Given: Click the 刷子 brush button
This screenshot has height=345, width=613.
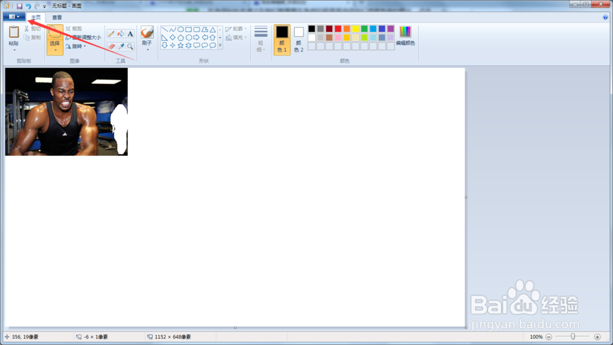Looking at the screenshot, I should pos(147,36).
